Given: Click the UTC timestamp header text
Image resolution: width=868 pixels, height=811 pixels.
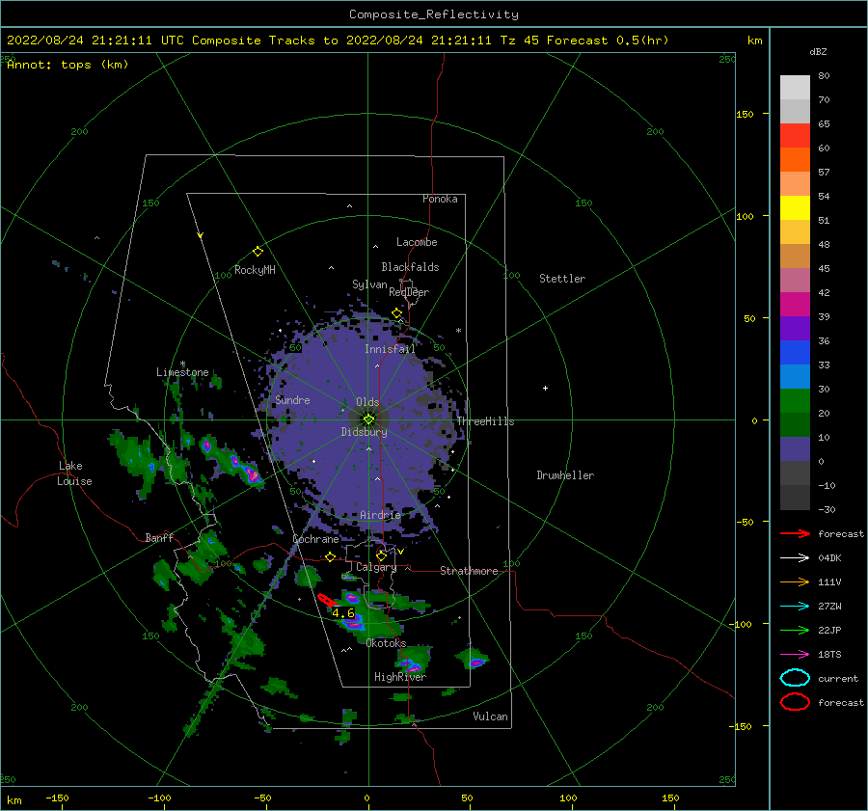Looking at the screenshot, I should (338, 41).
